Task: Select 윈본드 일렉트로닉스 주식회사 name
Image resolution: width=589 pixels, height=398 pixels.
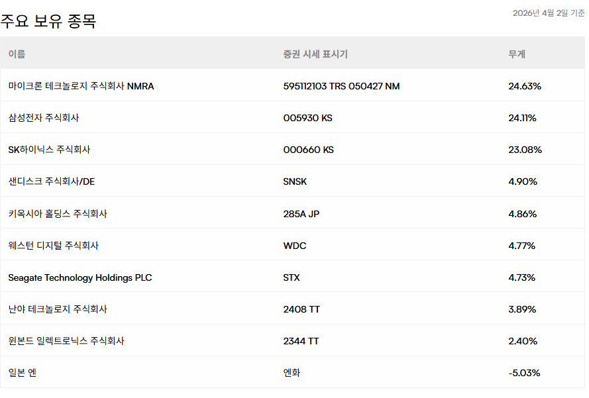Action: [x=66, y=341]
